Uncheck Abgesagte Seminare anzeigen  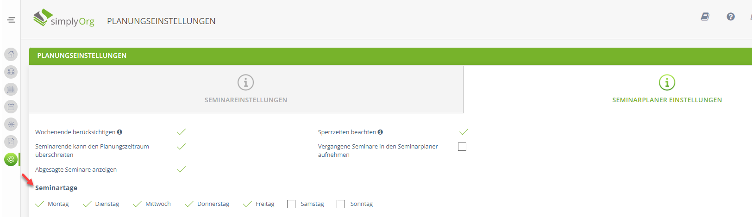pos(181,169)
